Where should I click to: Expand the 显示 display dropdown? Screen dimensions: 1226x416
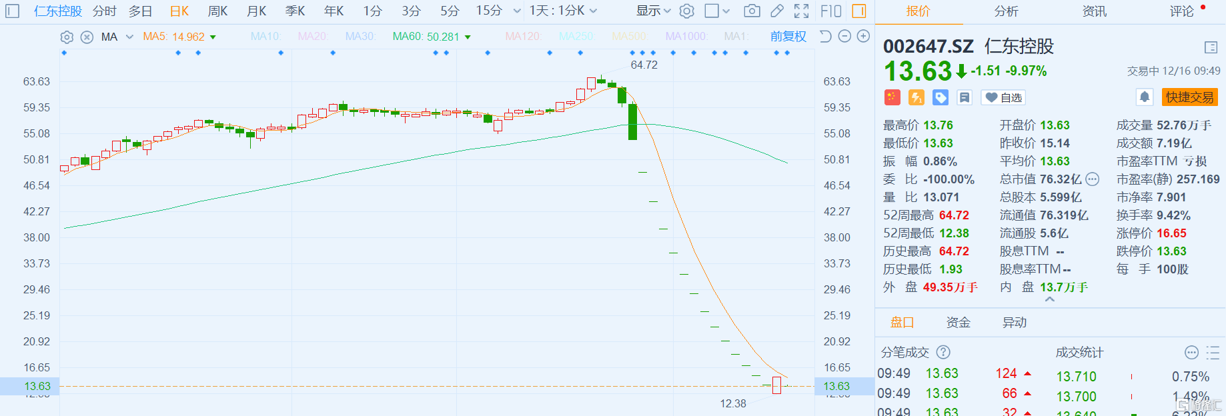(x=653, y=11)
